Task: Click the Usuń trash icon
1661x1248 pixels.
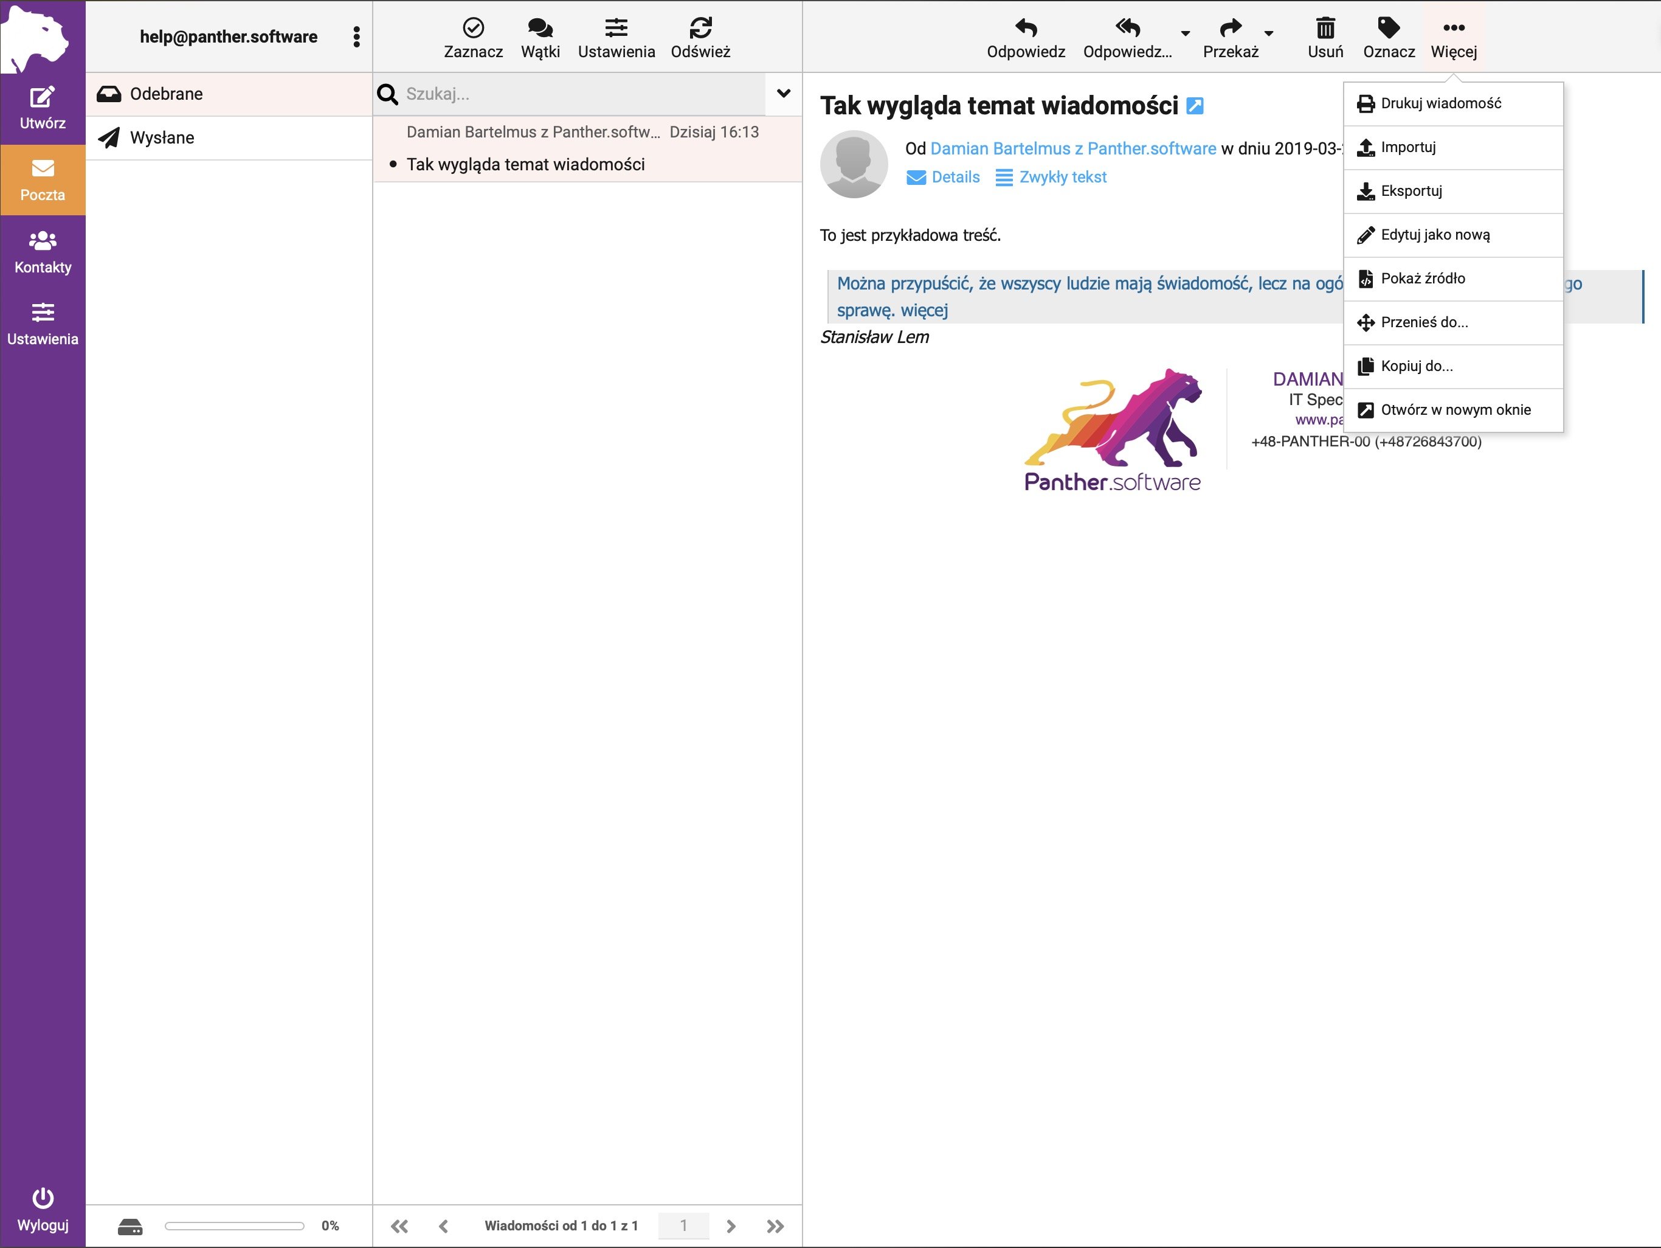Action: tap(1325, 29)
